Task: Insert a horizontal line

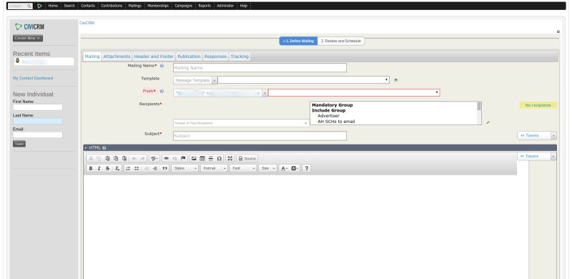Action: click(x=210, y=159)
